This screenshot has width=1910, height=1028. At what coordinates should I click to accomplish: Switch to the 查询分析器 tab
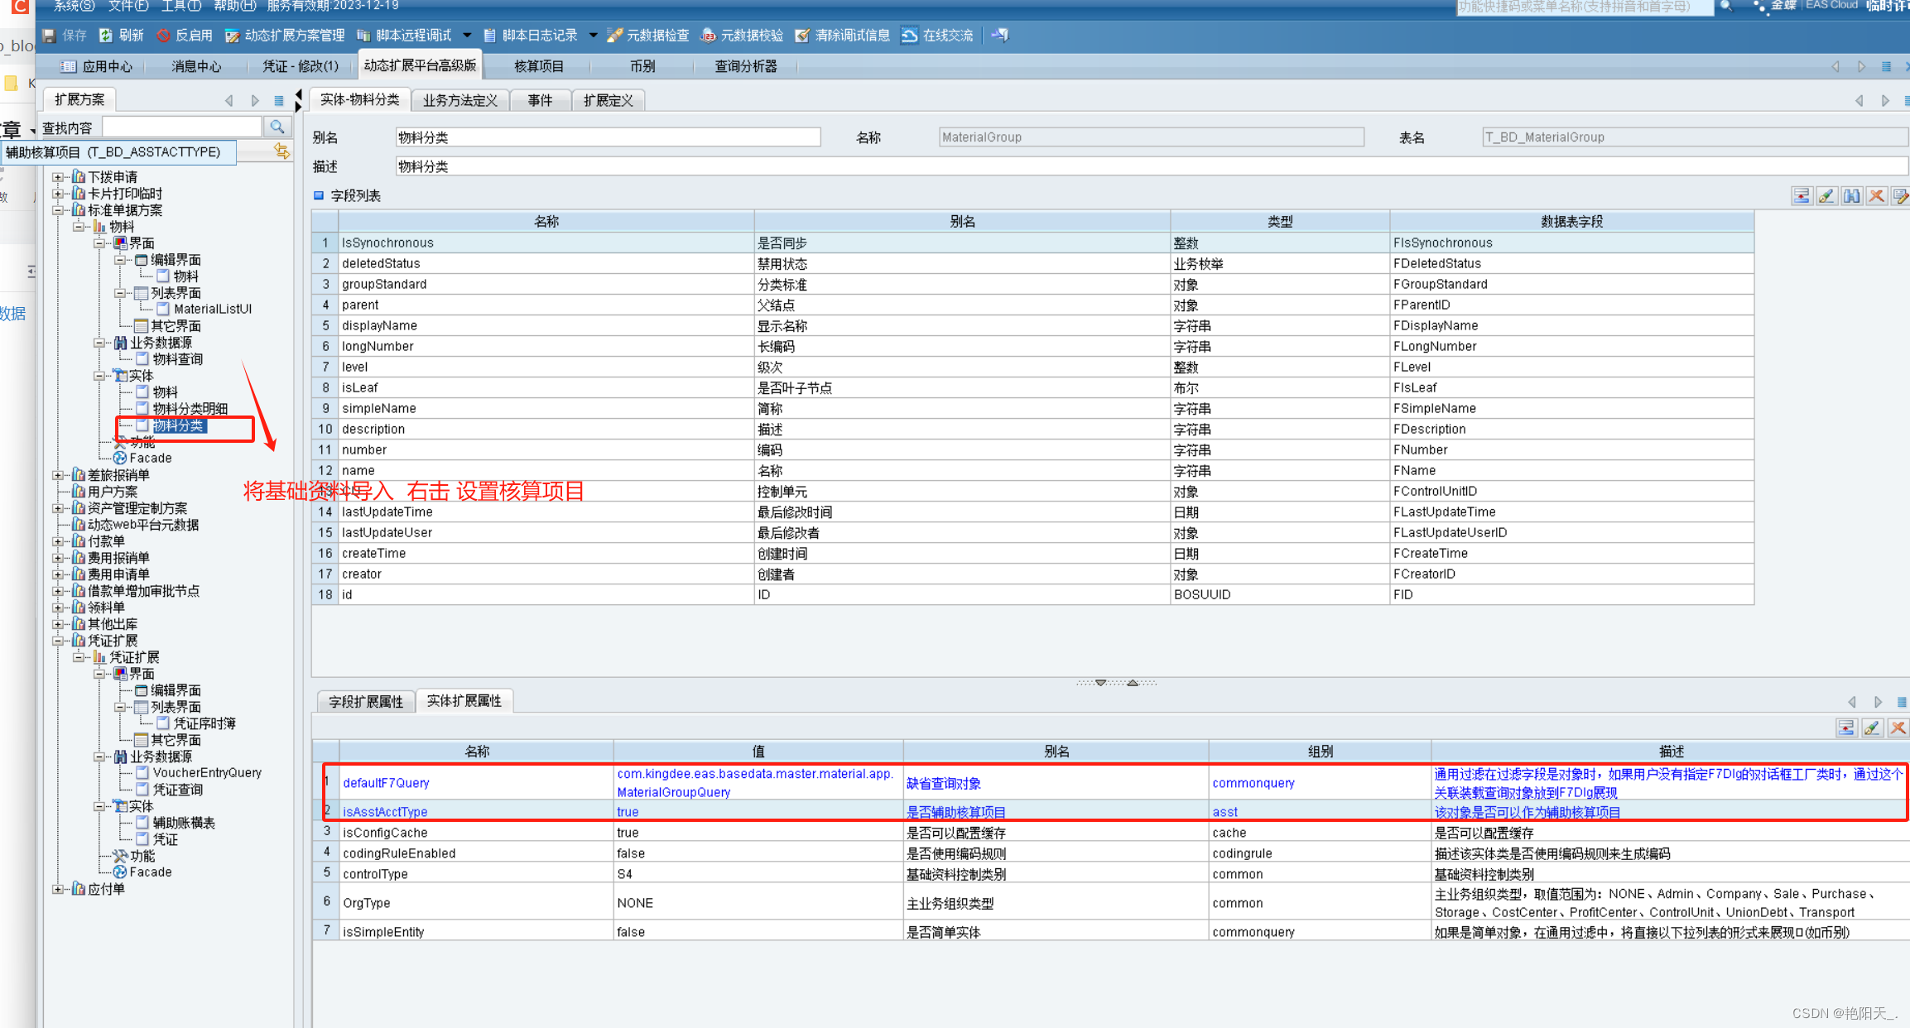[x=745, y=66]
